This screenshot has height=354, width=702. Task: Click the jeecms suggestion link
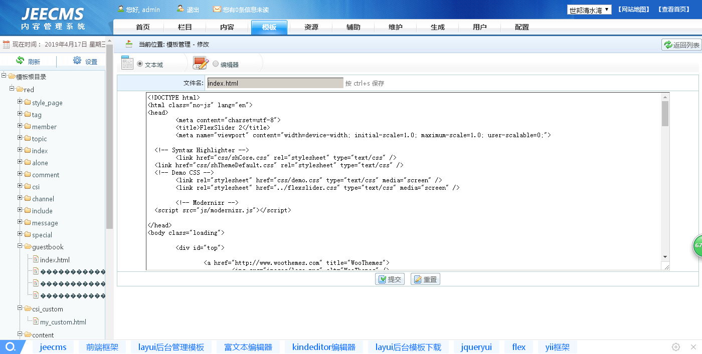pyautogui.click(x=53, y=347)
